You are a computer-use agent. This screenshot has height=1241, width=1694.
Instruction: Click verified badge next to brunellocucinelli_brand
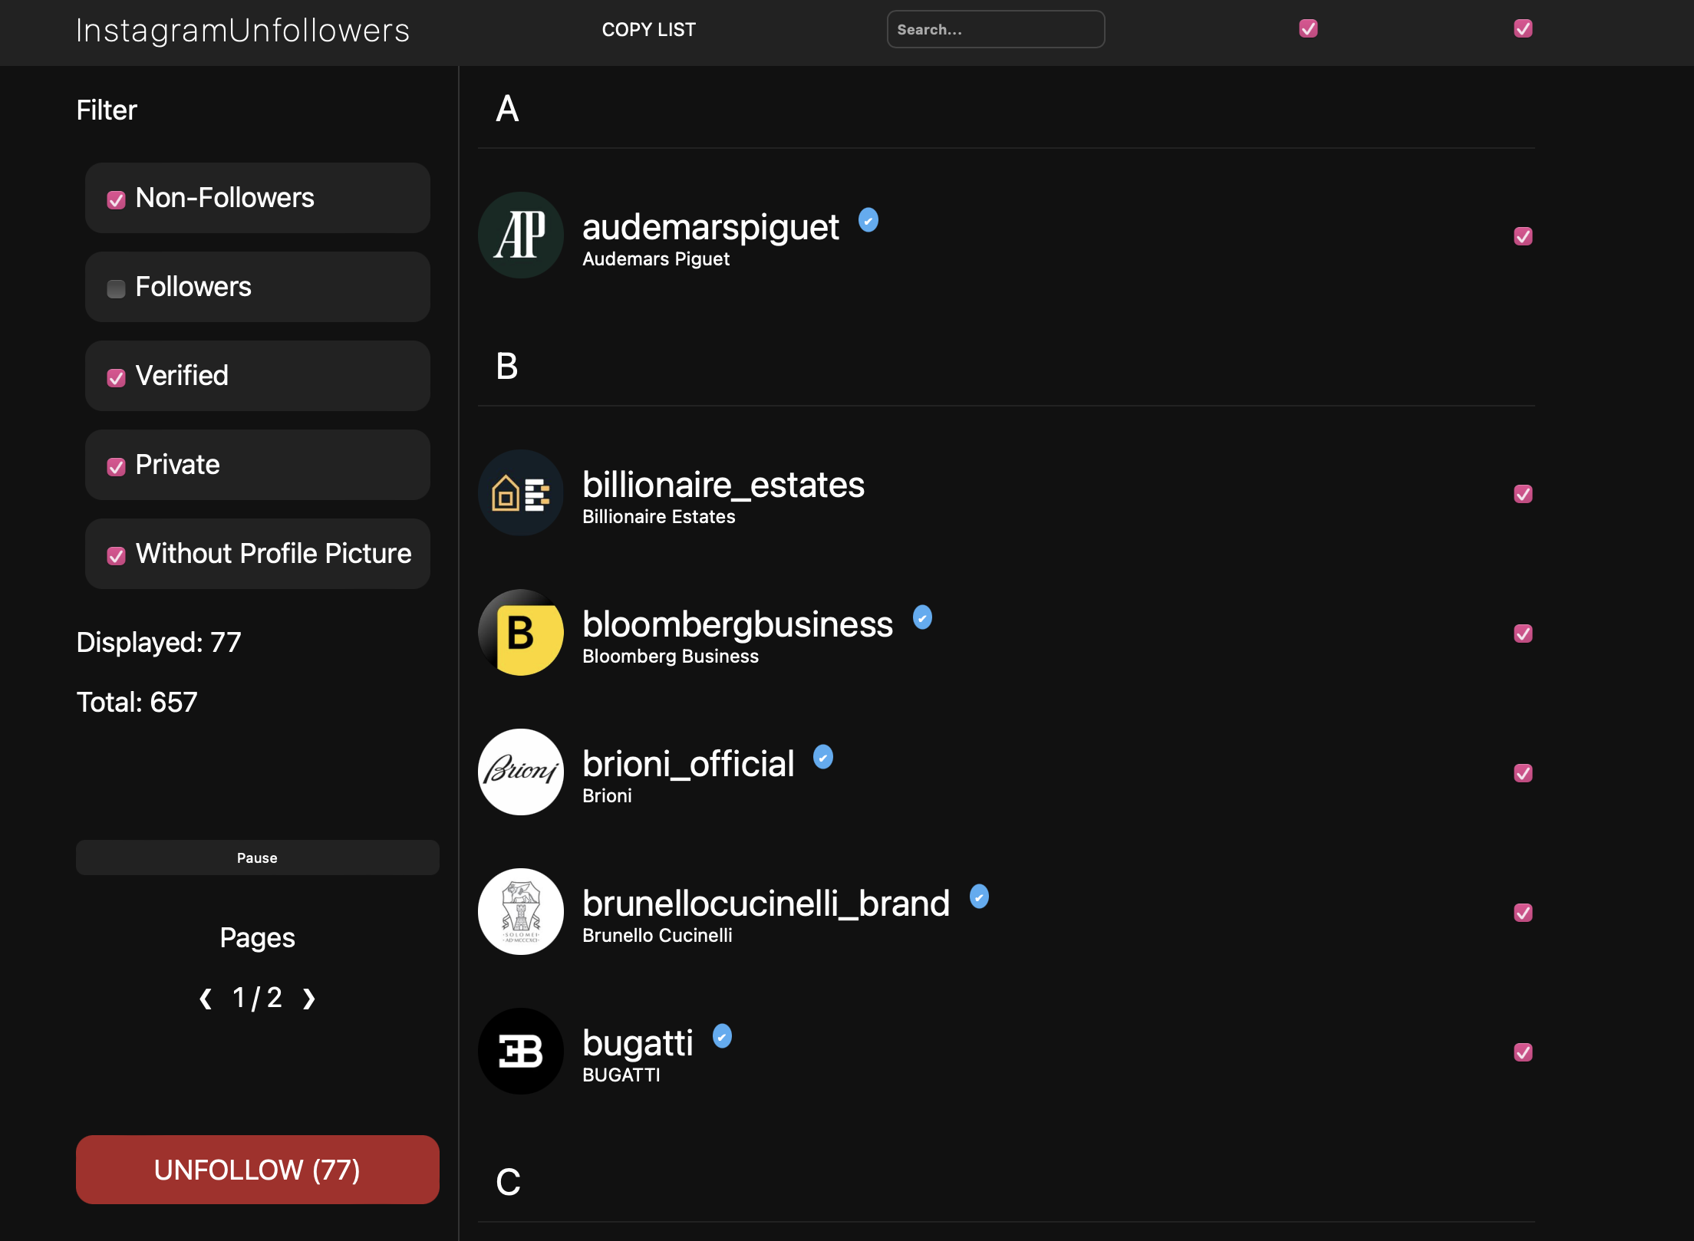click(979, 897)
